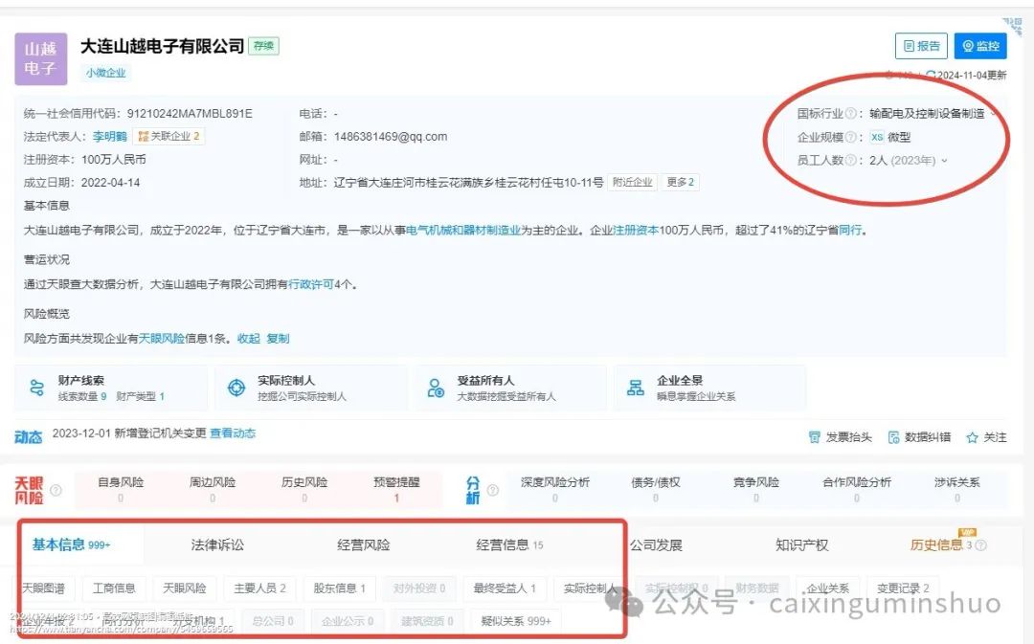The image size is (1034, 644).
Task: Click the 小微企业 tag
Action: [105, 73]
